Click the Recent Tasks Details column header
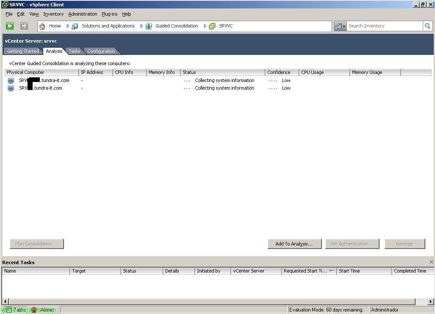 pyautogui.click(x=178, y=271)
